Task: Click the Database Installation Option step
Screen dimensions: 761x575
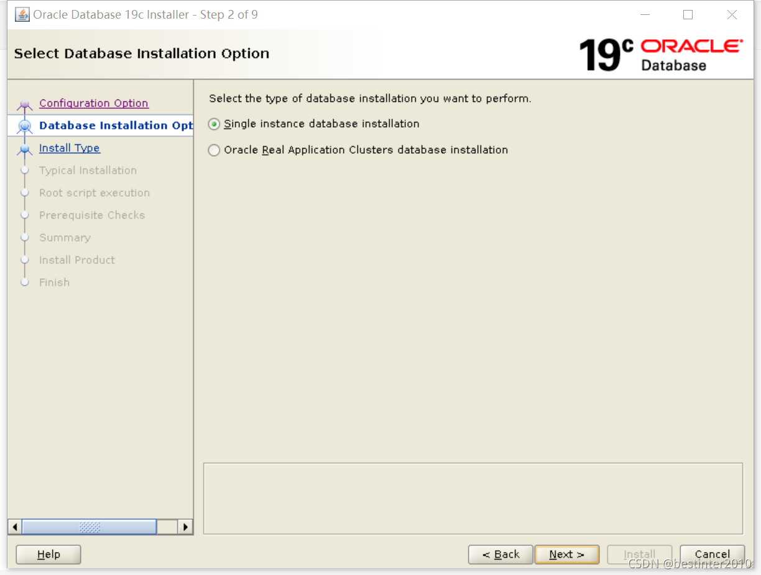Action: pyautogui.click(x=114, y=125)
